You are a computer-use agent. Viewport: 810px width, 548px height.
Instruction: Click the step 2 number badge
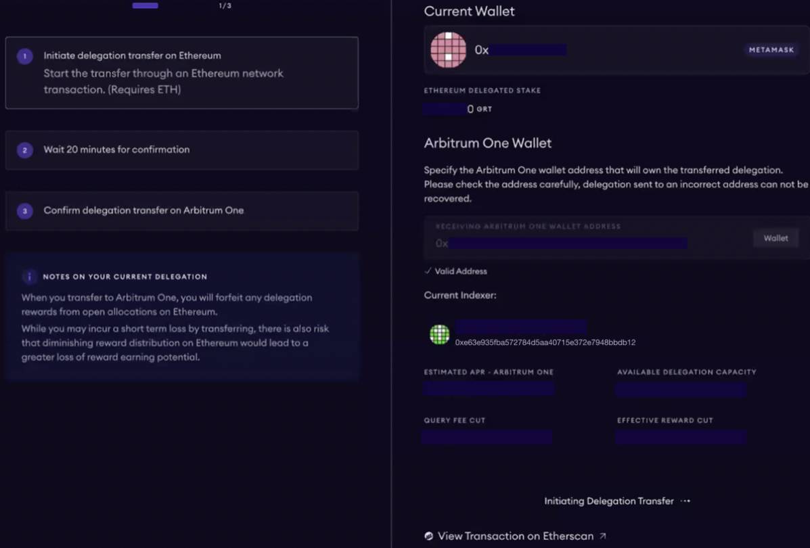click(24, 150)
